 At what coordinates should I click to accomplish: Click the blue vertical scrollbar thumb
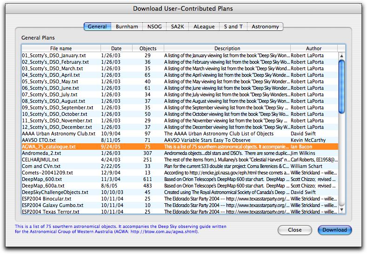point(341,86)
